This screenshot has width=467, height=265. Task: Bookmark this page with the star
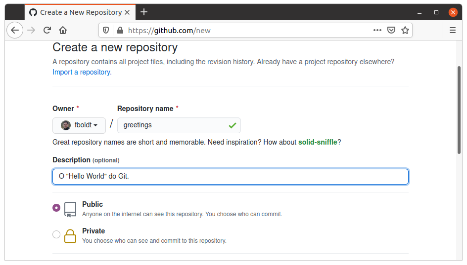tap(405, 30)
